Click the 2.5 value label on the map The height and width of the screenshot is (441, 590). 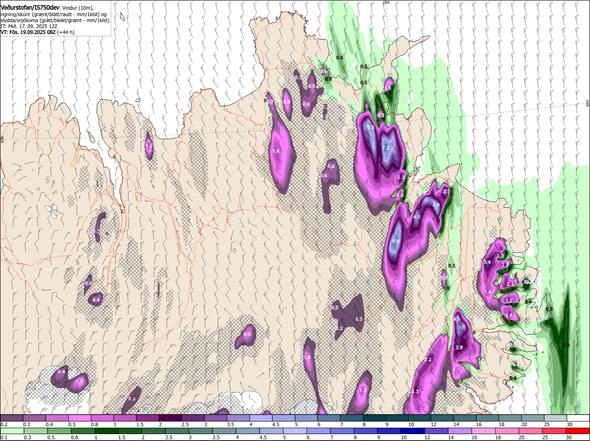[505, 265]
